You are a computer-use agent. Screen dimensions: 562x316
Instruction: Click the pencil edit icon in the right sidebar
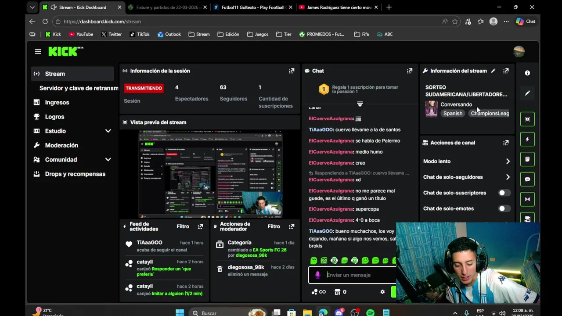pyautogui.click(x=527, y=93)
